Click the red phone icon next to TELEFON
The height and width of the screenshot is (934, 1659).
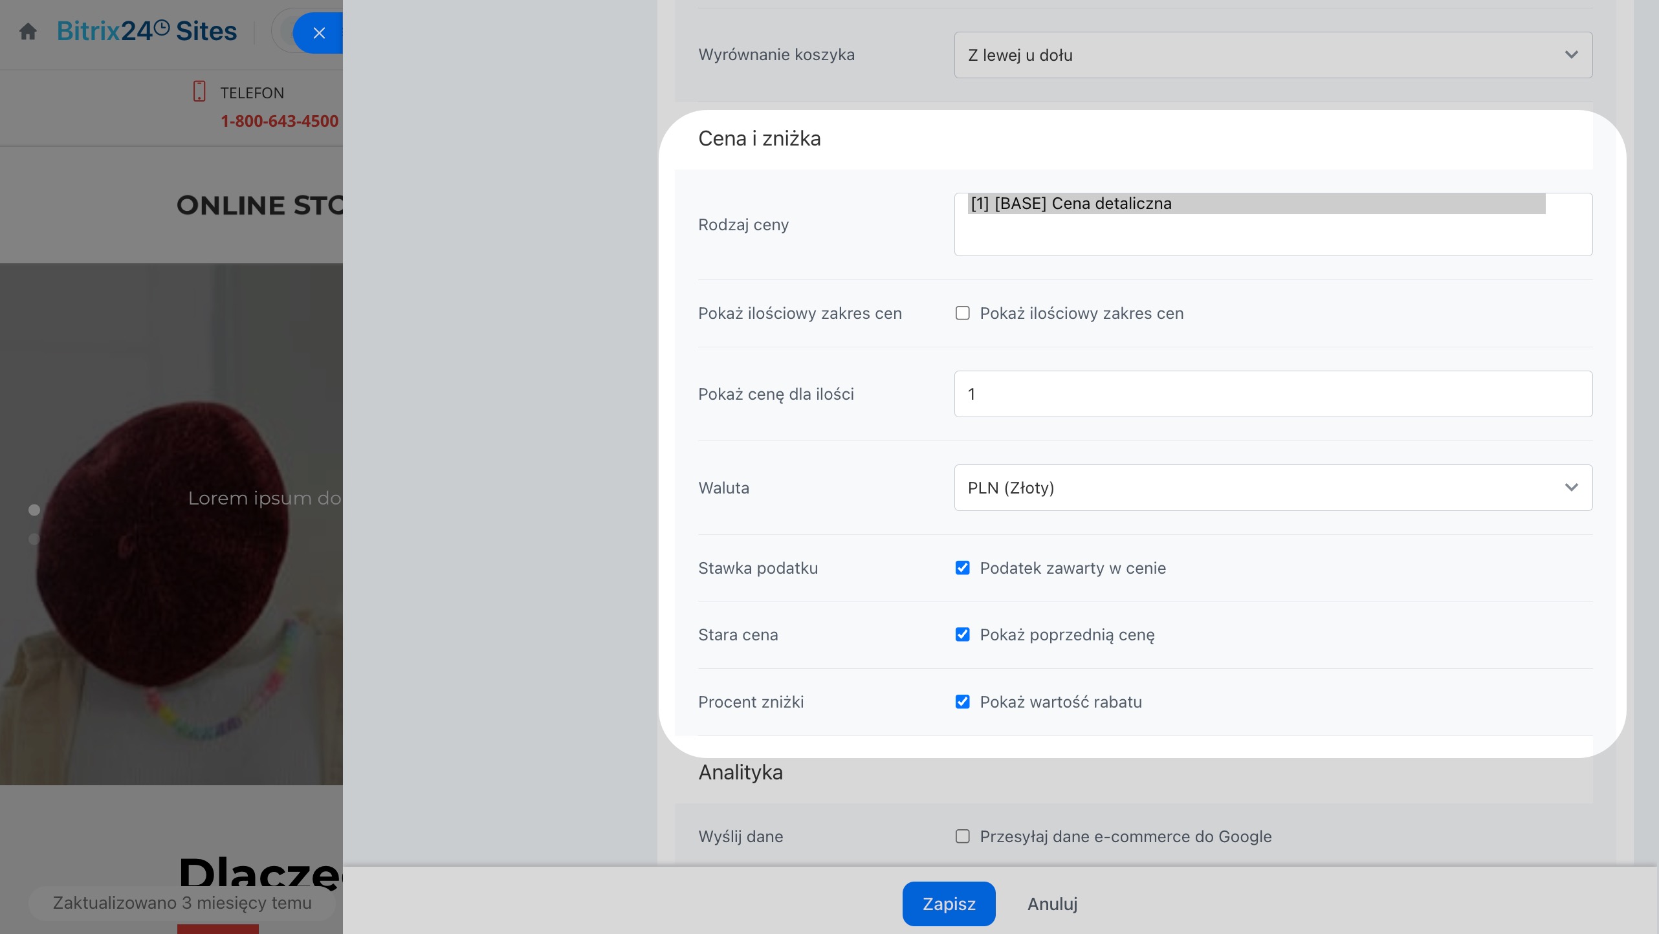pyautogui.click(x=199, y=91)
